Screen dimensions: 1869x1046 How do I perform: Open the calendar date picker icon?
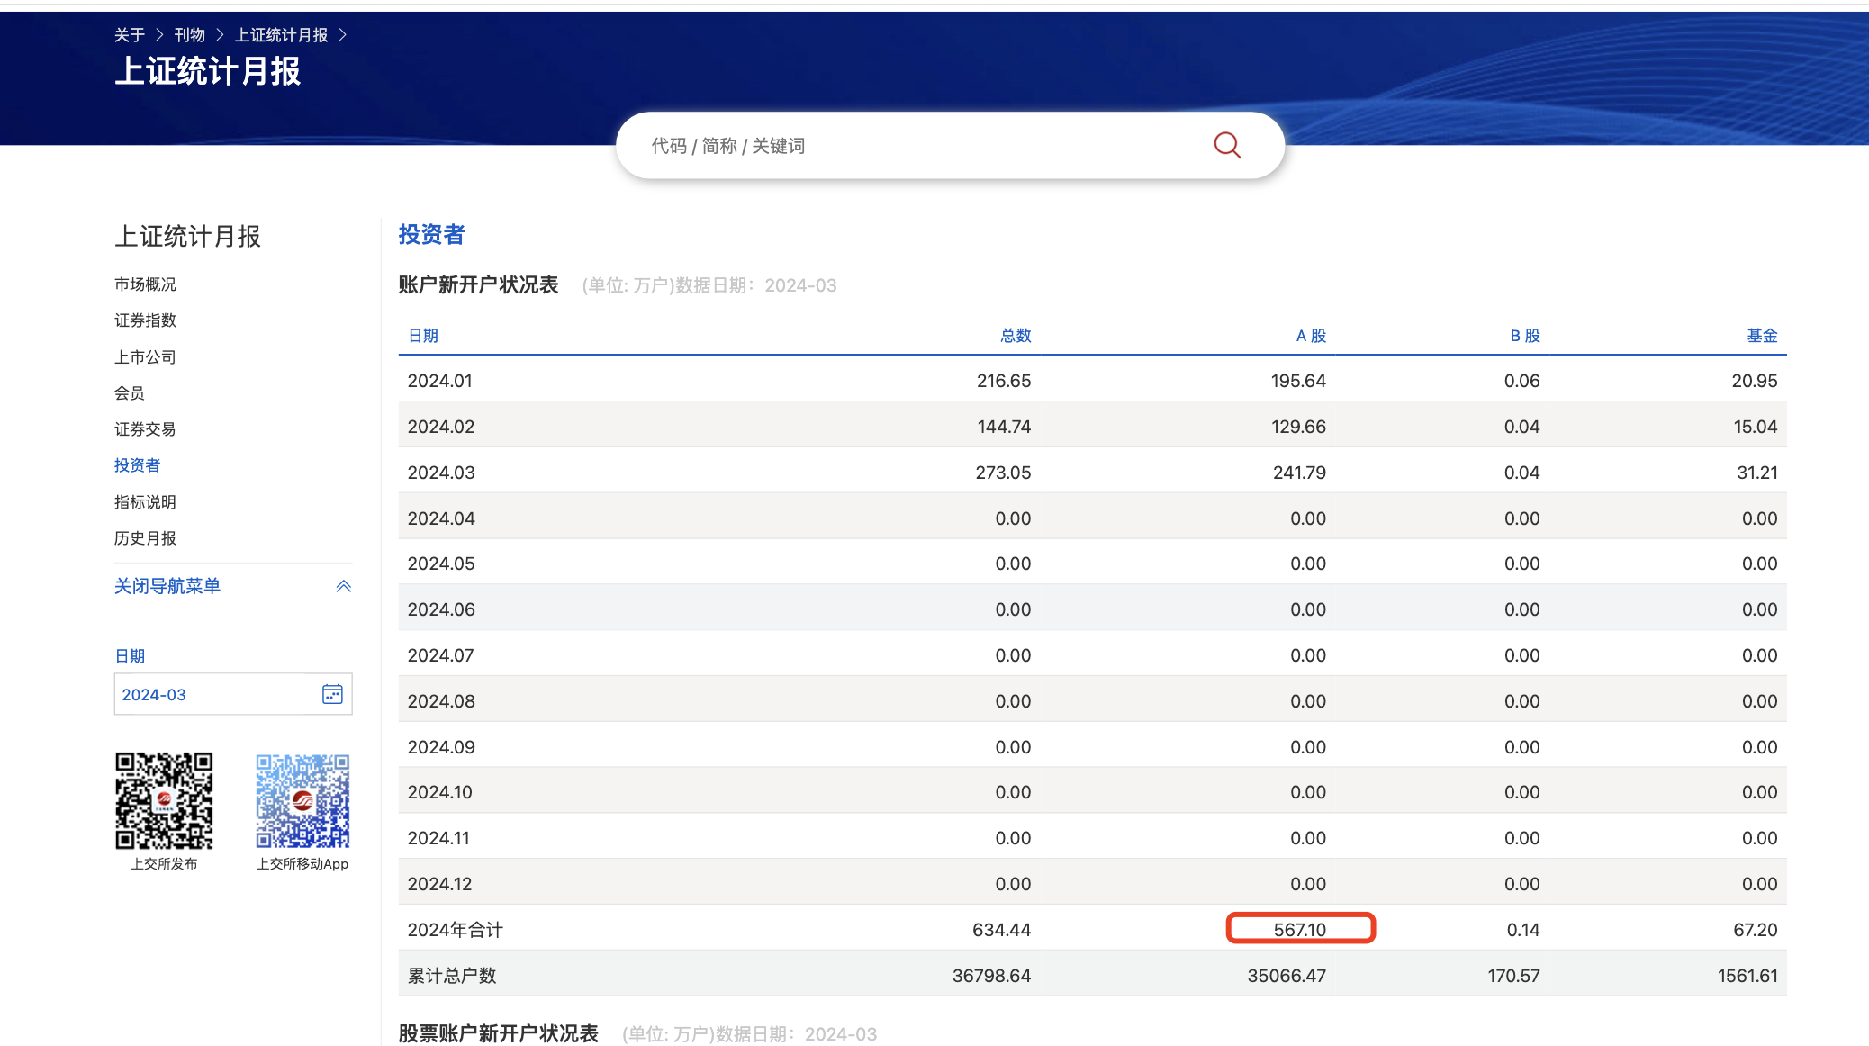pos(332,694)
